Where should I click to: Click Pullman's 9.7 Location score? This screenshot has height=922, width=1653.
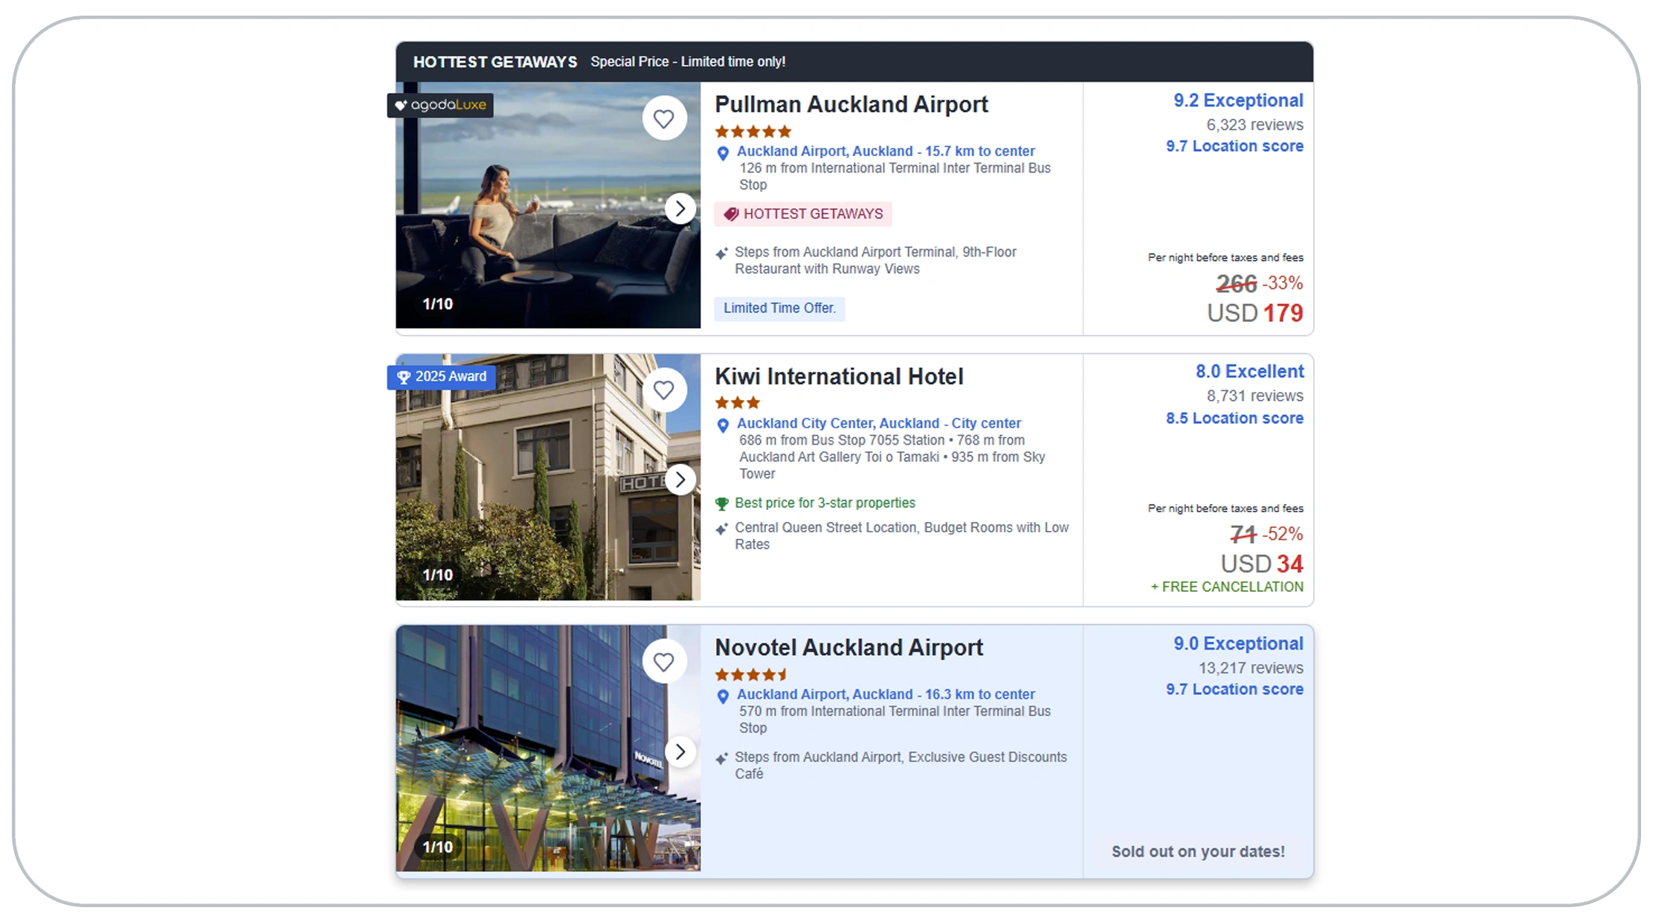(1234, 146)
